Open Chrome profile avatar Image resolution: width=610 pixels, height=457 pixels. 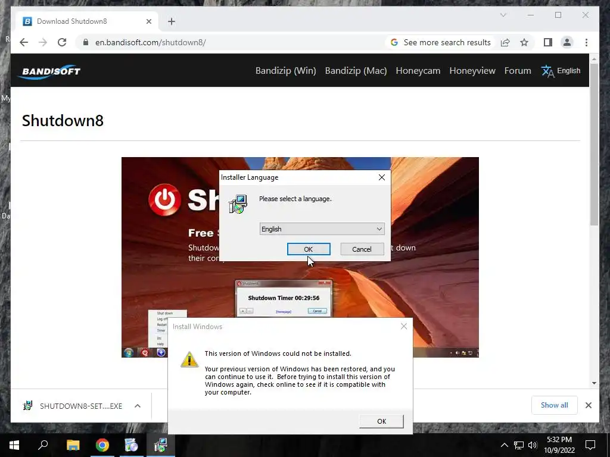click(x=567, y=42)
